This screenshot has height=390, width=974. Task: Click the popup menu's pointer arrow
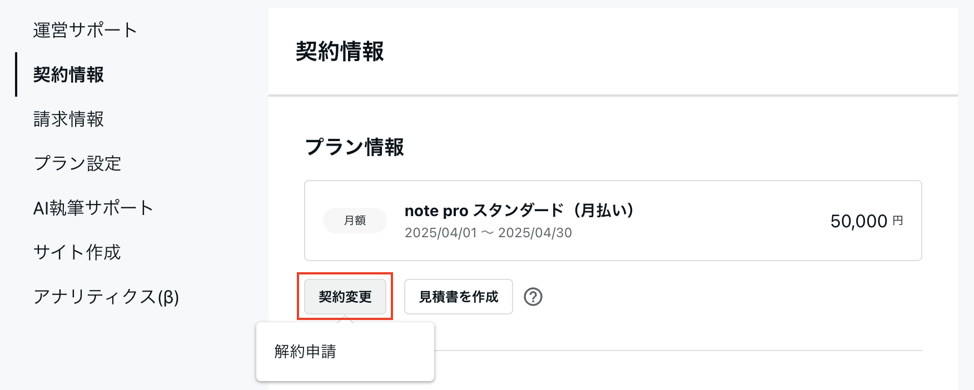pyautogui.click(x=345, y=319)
